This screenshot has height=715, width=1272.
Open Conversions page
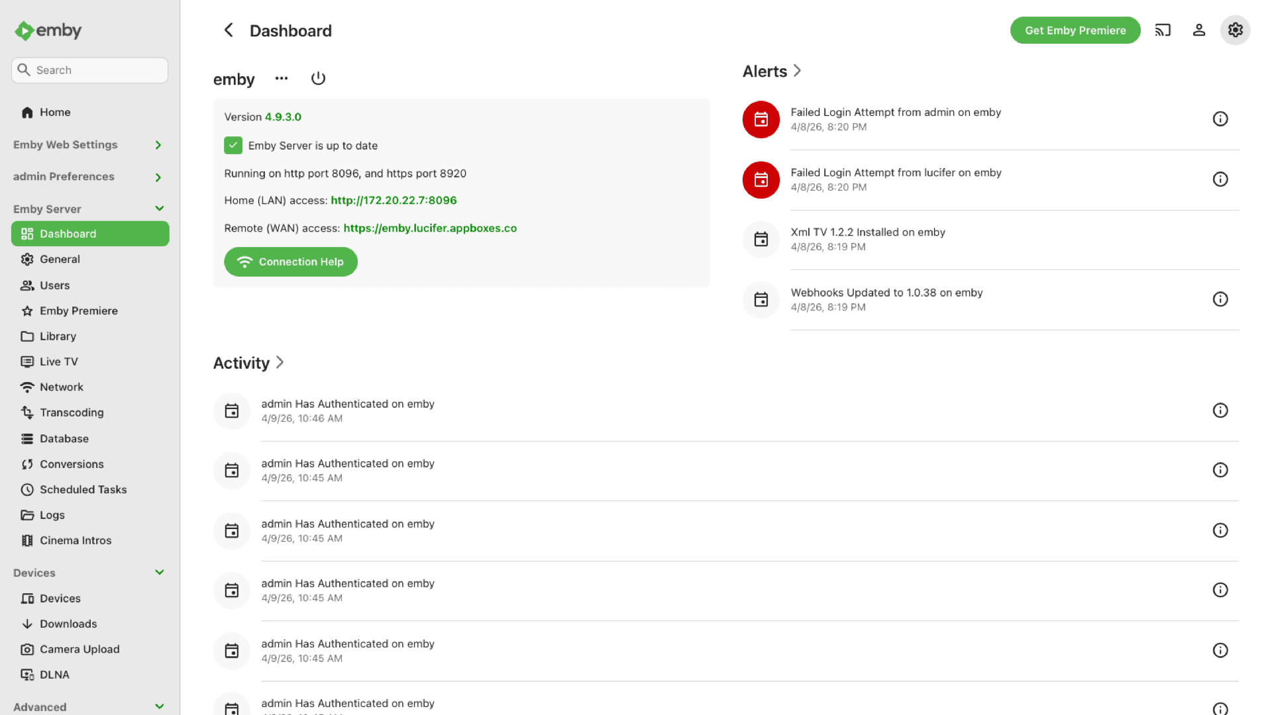[x=90, y=464]
